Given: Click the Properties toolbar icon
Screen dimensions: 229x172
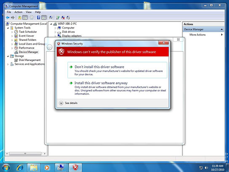Looking at the screenshot, I should point(32,18).
